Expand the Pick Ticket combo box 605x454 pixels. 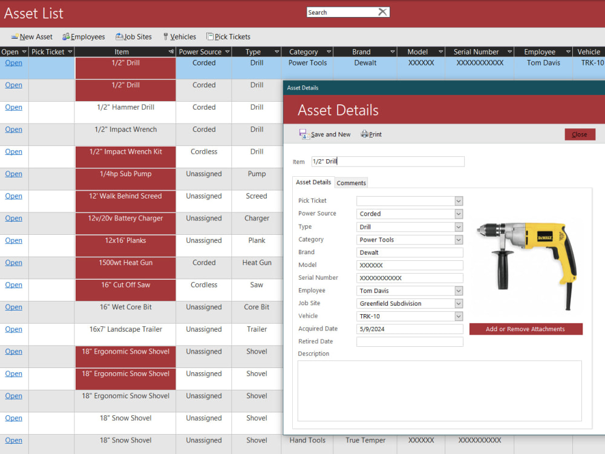tap(459, 201)
